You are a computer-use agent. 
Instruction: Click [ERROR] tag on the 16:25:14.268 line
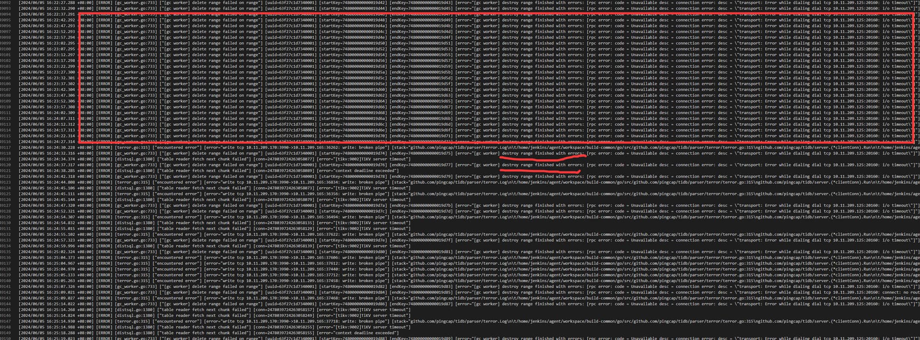coord(104,310)
